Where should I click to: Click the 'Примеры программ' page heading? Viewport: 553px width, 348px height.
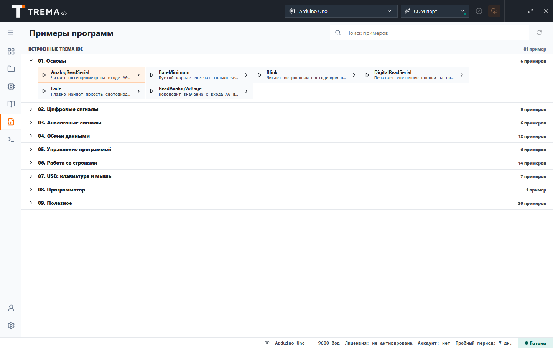(x=71, y=33)
